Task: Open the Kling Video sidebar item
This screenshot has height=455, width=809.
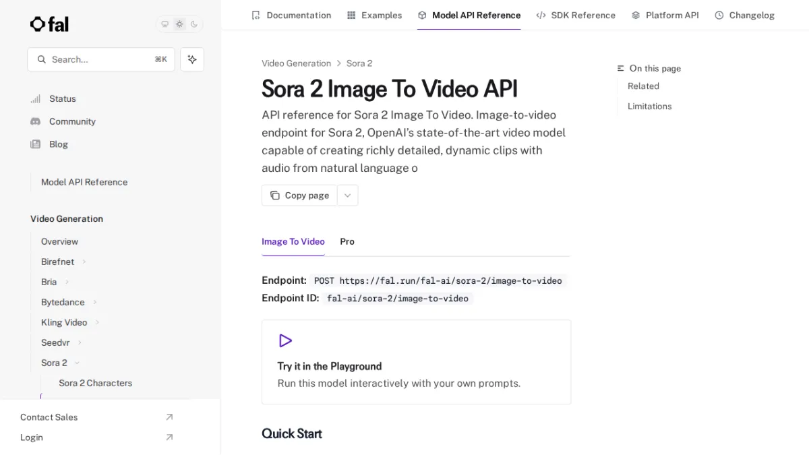Action: (x=64, y=322)
